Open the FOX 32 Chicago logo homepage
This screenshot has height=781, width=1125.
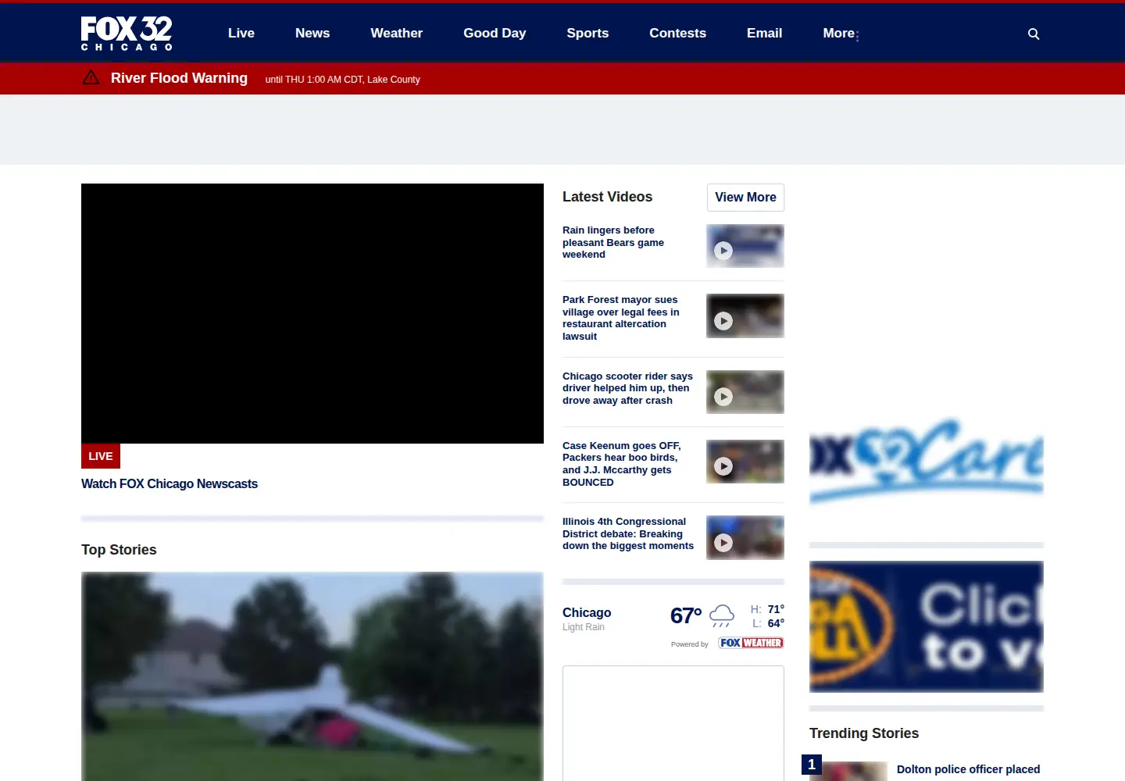127,34
